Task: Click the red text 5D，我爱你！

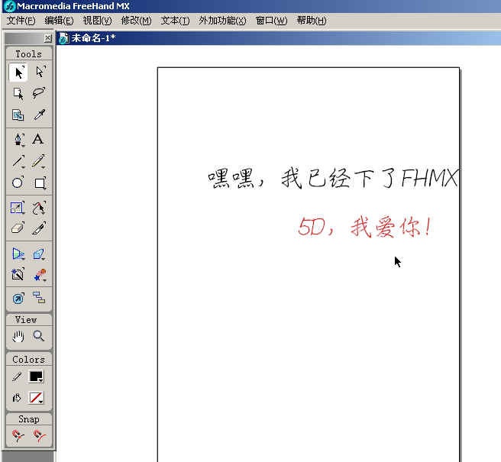Action: (x=365, y=227)
